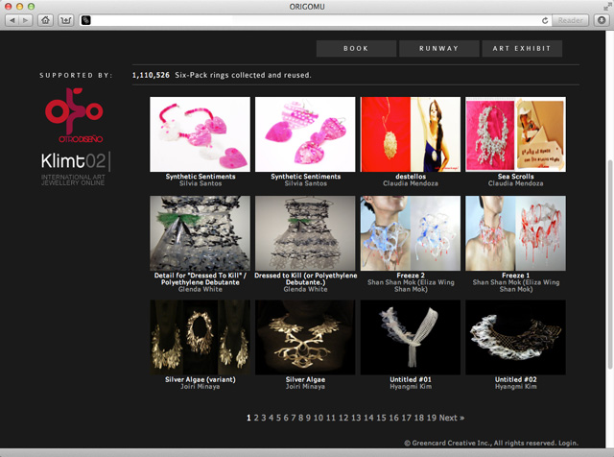614x457 pixels.
Task: Click the Login link in footer
Action: click(x=568, y=443)
